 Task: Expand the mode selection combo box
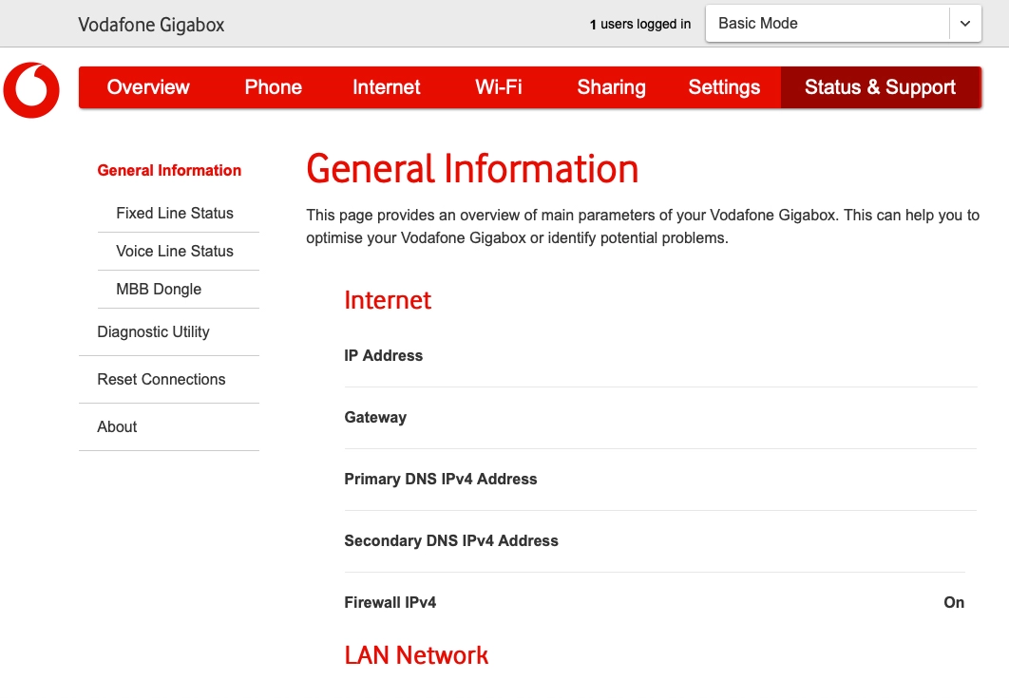coord(843,23)
